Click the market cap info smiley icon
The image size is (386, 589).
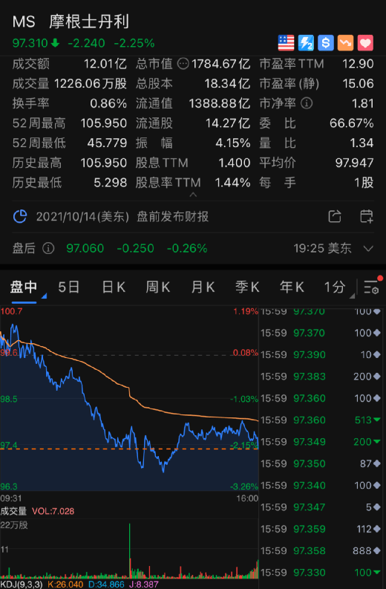pos(183,64)
